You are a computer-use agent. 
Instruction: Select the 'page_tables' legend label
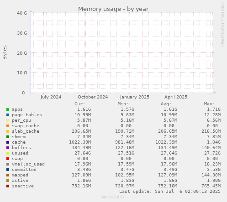tap(27, 115)
